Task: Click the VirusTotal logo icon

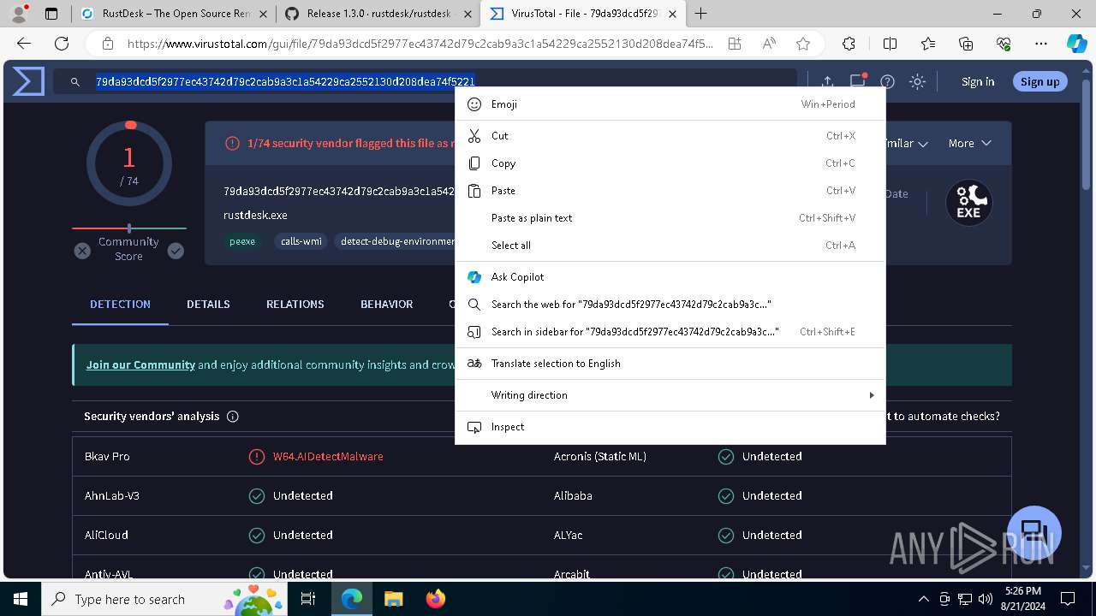Action: coord(28,81)
